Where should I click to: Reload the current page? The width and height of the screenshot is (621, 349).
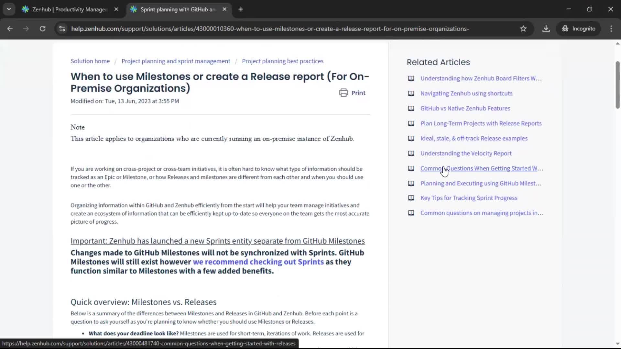pos(42,29)
